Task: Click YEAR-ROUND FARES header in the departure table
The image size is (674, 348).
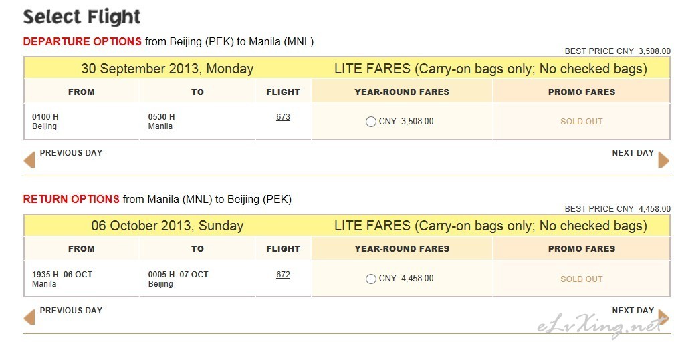Action: pyautogui.click(x=402, y=92)
